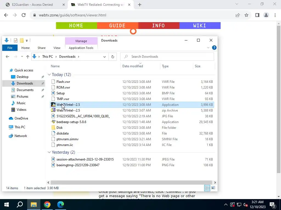The image size is (281, 210).
Task: Show hidden system tray icons
Action: 226,205
